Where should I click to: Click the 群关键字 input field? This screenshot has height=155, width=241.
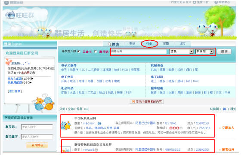[37, 137]
